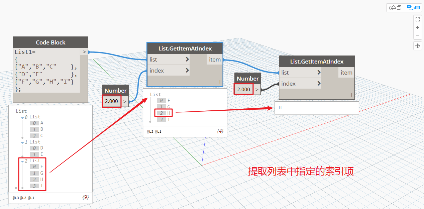Select item 'G' in Code Block preview sublist 2
This screenshot has width=424, height=209.
point(42,173)
